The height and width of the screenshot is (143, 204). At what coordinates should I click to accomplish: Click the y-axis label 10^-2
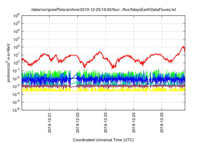point(16,79)
